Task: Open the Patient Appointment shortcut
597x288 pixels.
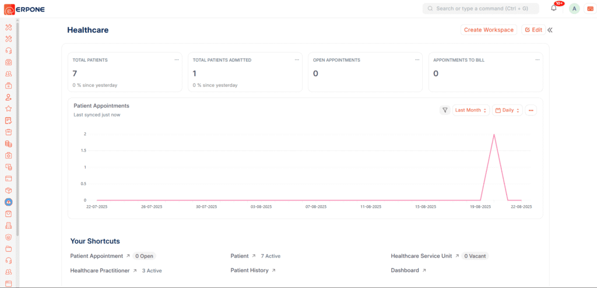Action: coord(96,256)
